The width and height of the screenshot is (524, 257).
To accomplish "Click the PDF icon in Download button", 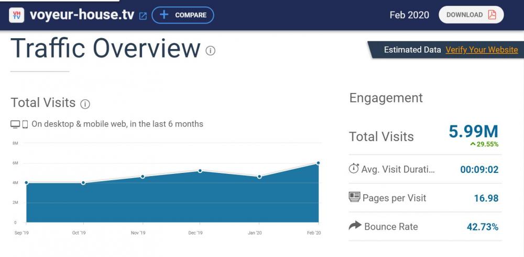I will [492, 15].
